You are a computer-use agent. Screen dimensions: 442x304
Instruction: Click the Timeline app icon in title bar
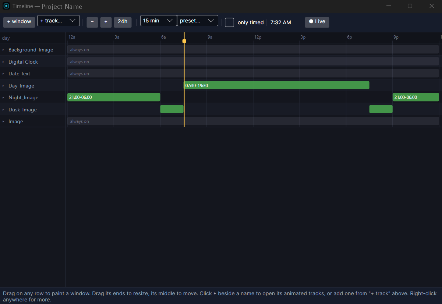coord(6,6)
